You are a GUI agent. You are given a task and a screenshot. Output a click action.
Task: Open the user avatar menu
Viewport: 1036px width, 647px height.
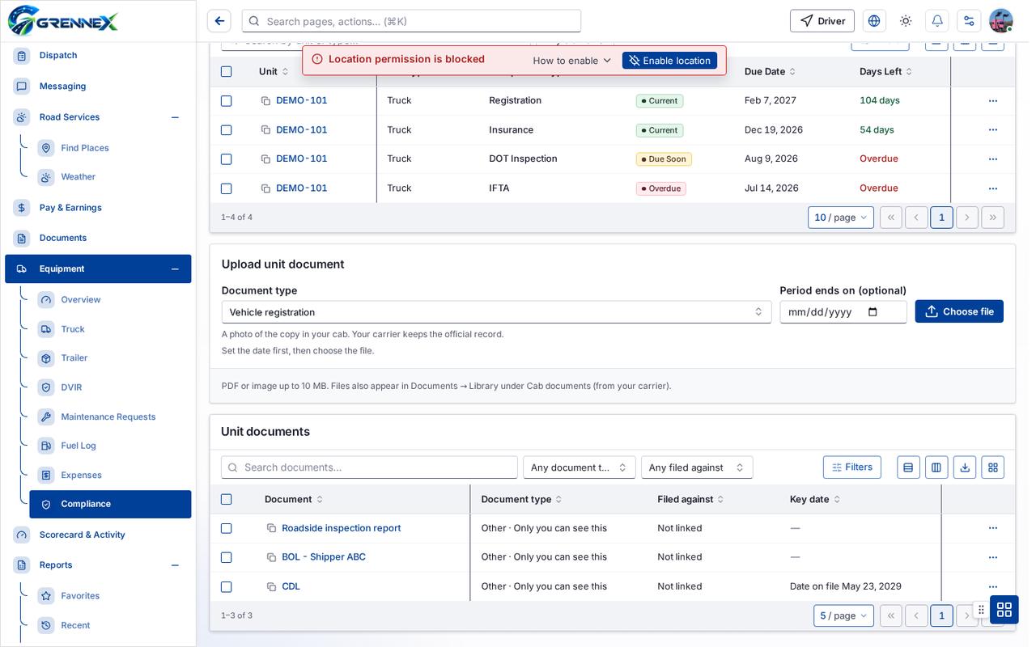[1001, 21]
